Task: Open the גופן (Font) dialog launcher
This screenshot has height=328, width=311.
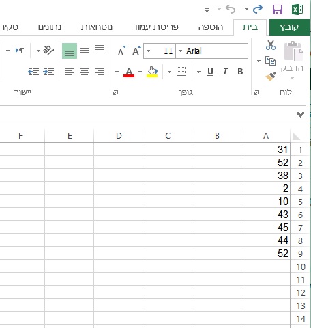Action: [115, 92]
